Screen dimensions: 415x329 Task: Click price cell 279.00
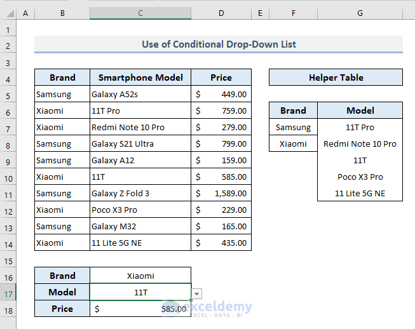(221, 127)
